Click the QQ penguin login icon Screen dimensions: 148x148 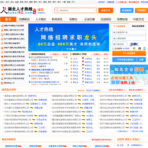click(x=139, y=49)
